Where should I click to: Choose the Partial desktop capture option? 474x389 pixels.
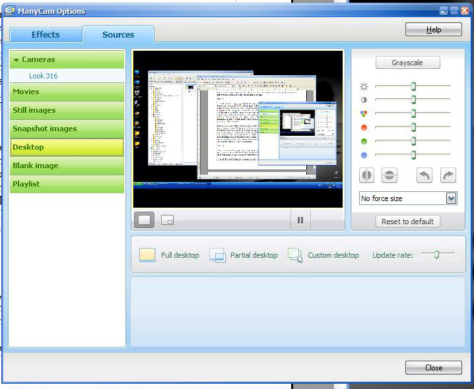click(244, 255)
